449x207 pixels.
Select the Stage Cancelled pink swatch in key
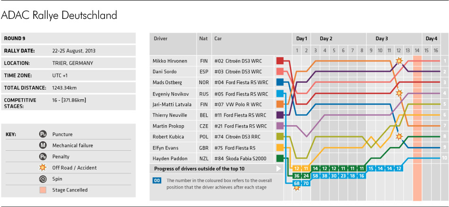tap(43, 190)
